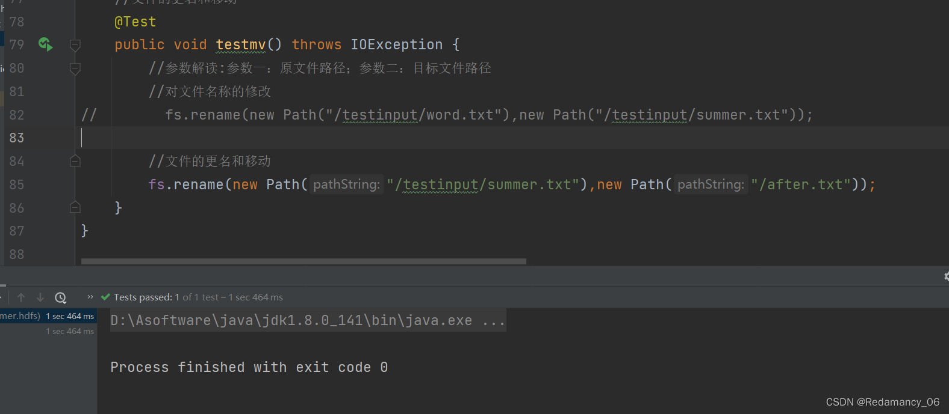The width and height of the screenshot is (949, 414).
Task: Click the "/testinput/summer.txt" string on line 85
Action: pyautogui.click(x=483, y=184)
